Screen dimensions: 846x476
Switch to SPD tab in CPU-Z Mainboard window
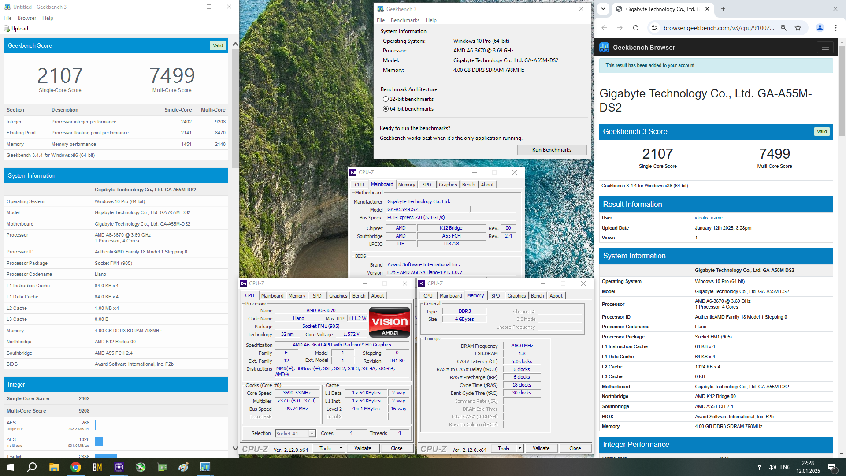[427, 185]
